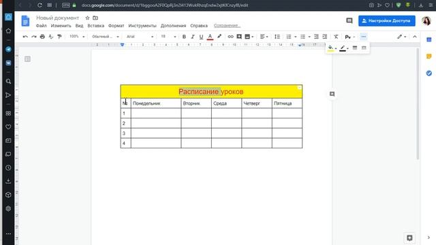Insert a link using chain icon
The image size is (436, 245).
click(230, 37)
